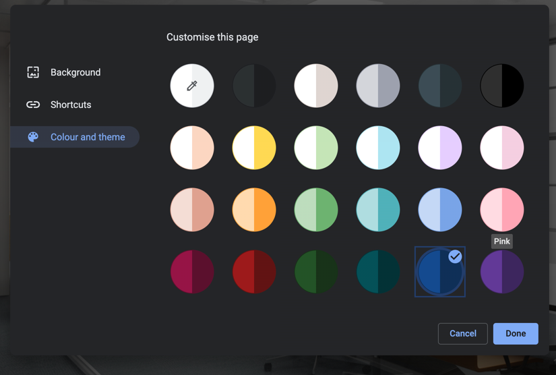The height and width of the screenshot is (375, 556).
Task: Choose the medium green theme swatch
Action: (316, 210)
